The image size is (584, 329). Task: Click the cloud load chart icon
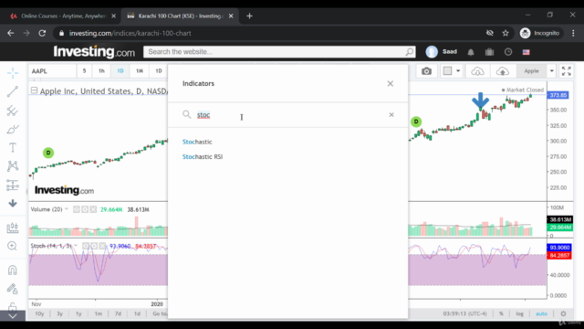tap(477, 71)
